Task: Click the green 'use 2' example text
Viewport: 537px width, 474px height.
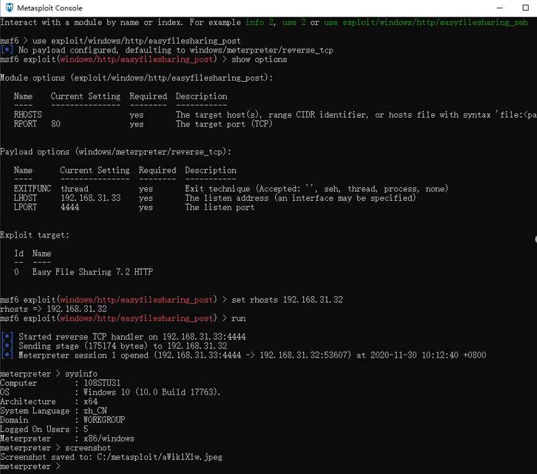Action: [294, 22]
